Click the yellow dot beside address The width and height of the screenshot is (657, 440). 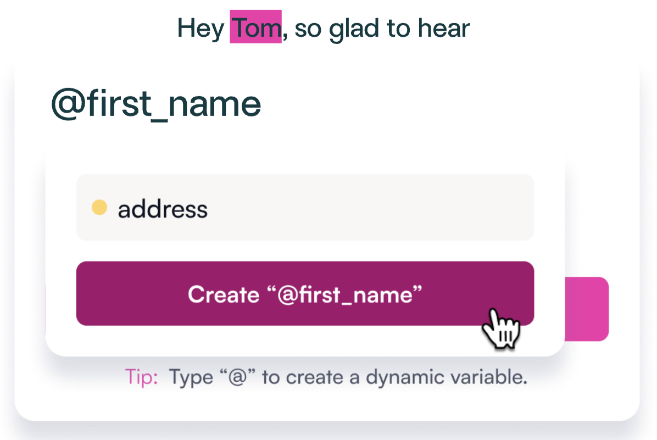99,208
